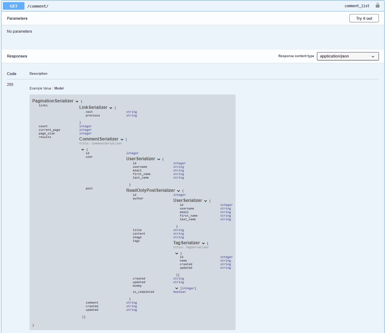385x333 pixels.
Task: Open the Response content type dropdown
Action: coord(348,56)
